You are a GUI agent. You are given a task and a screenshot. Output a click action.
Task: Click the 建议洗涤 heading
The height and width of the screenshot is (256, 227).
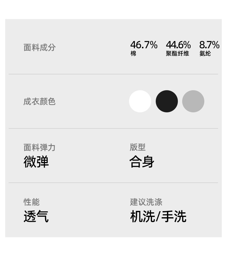pos(146,202)
